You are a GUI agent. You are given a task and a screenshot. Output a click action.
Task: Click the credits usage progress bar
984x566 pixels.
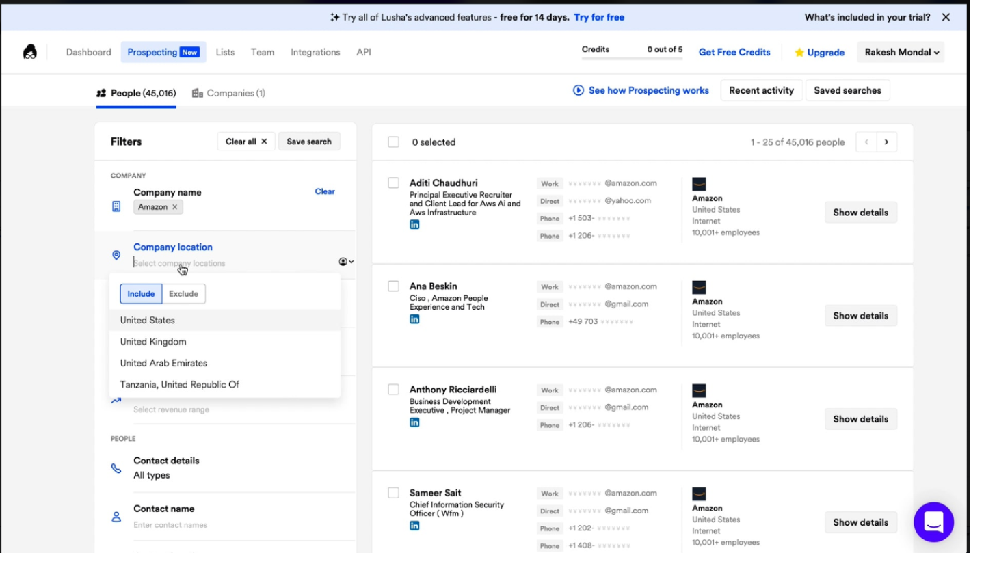(632, 59)
